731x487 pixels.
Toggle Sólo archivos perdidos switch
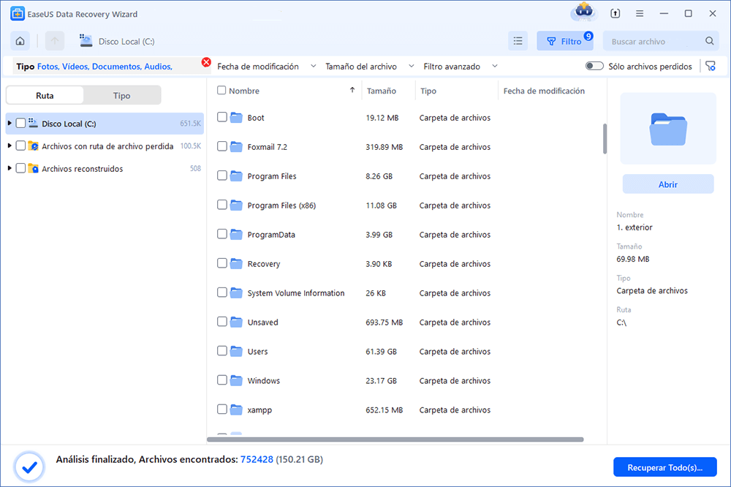(594, 67)
